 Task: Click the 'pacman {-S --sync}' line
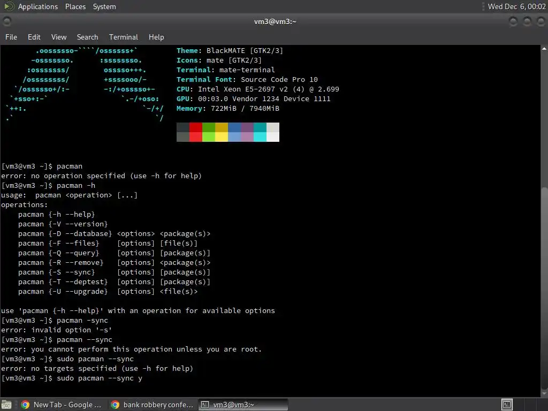(x=115, y=272)
